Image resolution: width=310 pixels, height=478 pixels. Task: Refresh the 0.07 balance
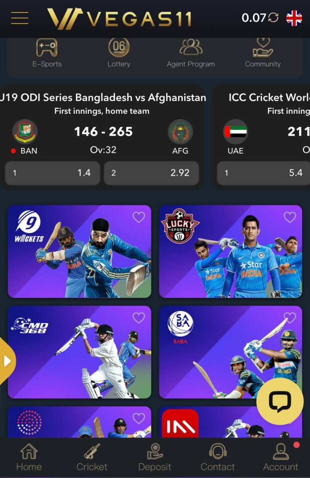coord(273,18)
